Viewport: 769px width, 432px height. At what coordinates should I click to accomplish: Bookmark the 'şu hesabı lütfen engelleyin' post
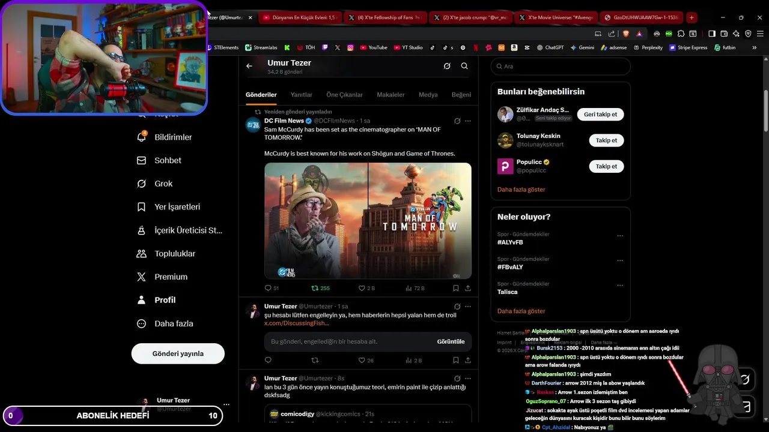click(456, 360)
